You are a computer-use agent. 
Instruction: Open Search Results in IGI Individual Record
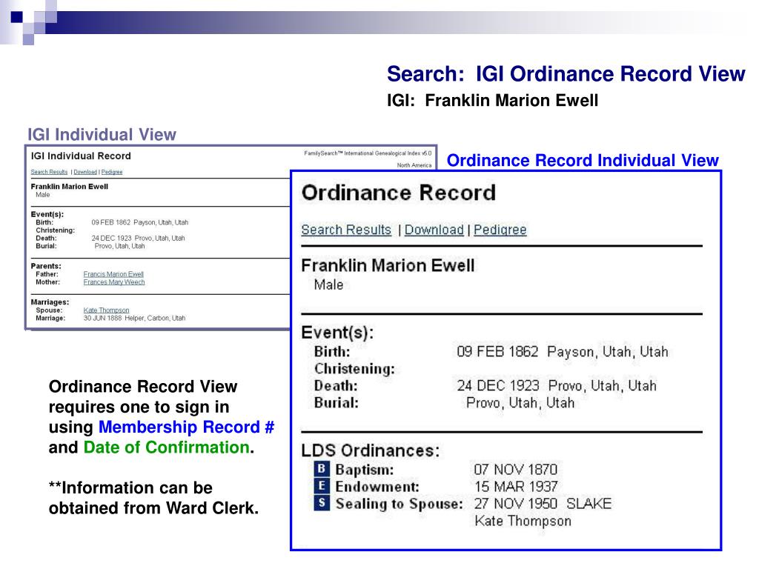click(50, 172)
